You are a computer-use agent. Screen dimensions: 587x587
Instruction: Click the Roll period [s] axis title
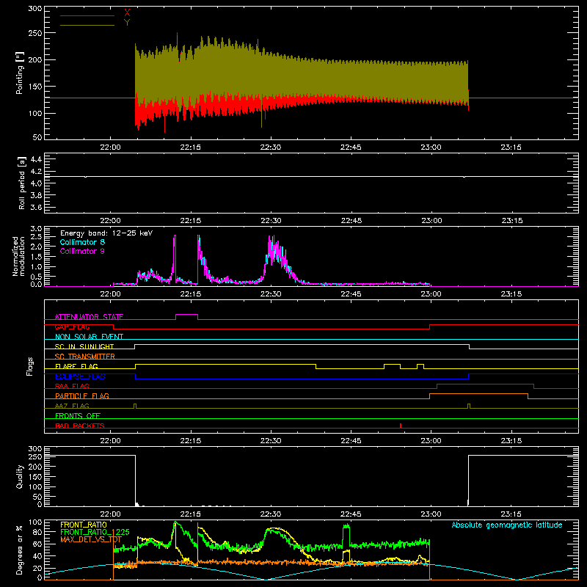point(22,183)
